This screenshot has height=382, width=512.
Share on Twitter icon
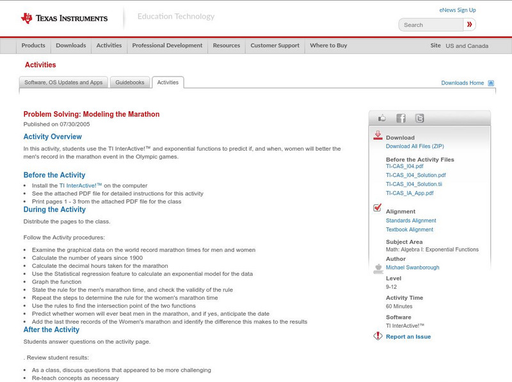[x=419, y=118]
